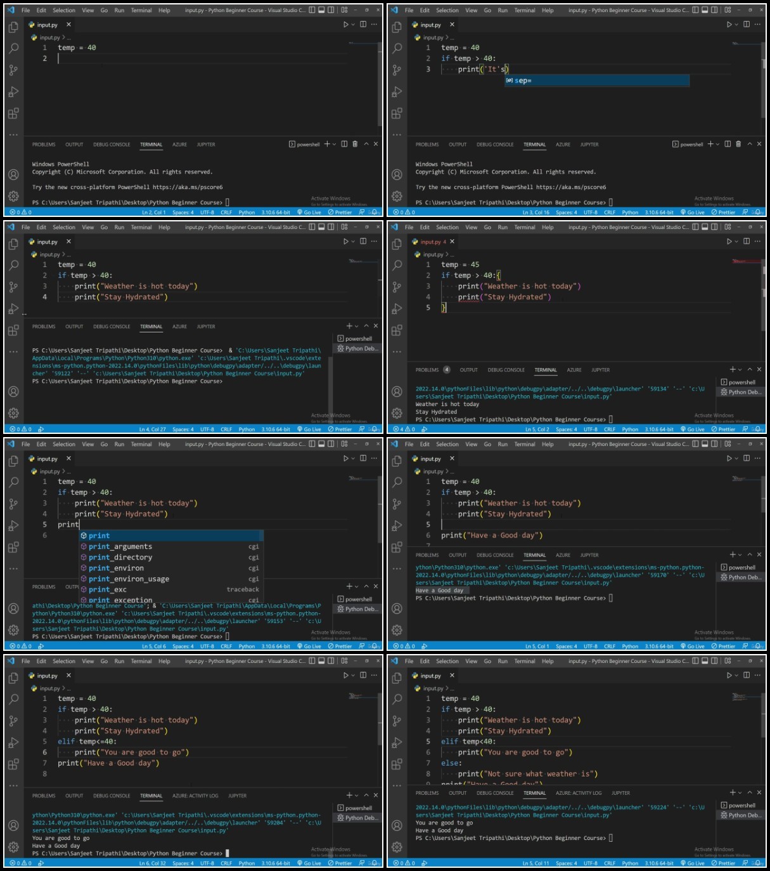Open launch profile chevron beside plus, Ln 2 Col 1 window
The width and height of the screenshot is (770, 871).
[x=335, y=144]
